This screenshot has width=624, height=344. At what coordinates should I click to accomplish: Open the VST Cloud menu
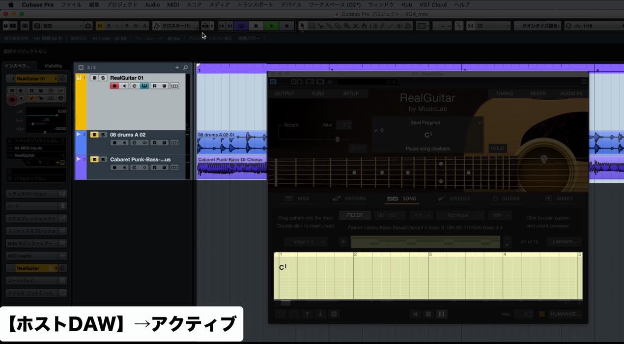coord(433,5)
